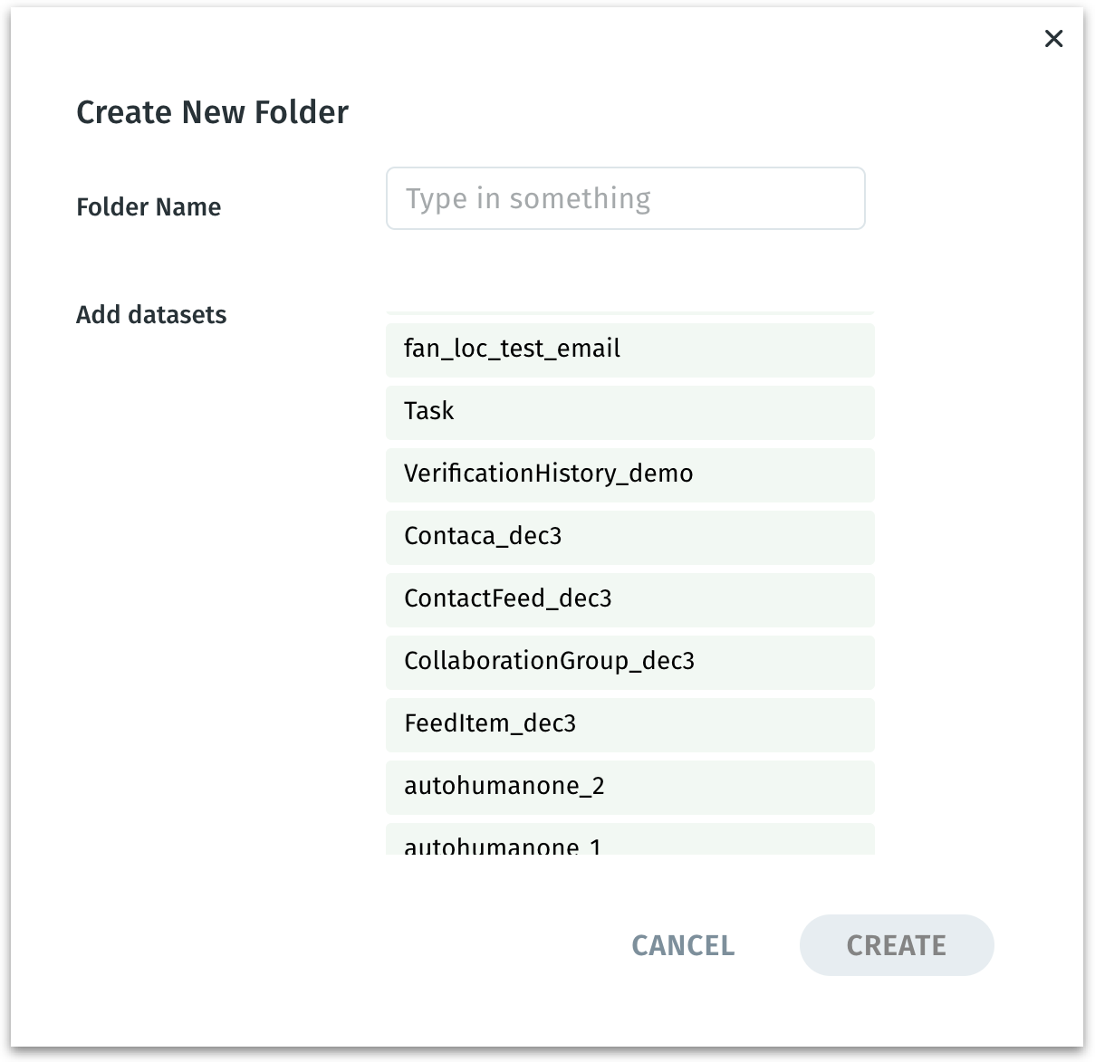The height and width of the screenshot is (1062, 1095).
Task: Click the cut-off row above fan_loc_test_email
Action: click(x=629, y=312)
